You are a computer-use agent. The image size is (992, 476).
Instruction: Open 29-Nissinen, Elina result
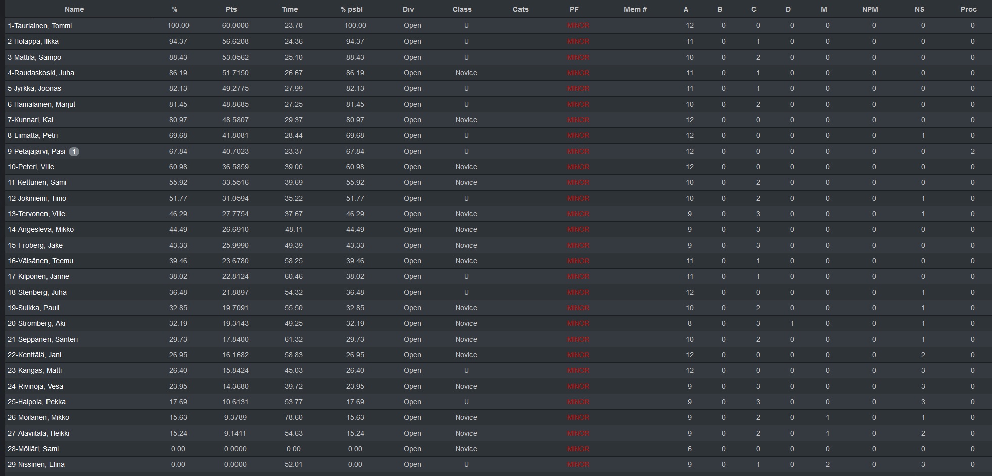(x=36, y=464)
